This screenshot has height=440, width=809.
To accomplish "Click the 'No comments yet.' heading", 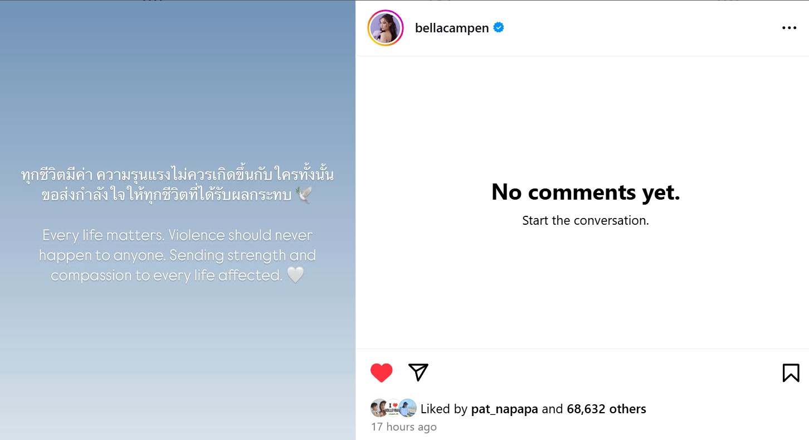I will (586, 192).
